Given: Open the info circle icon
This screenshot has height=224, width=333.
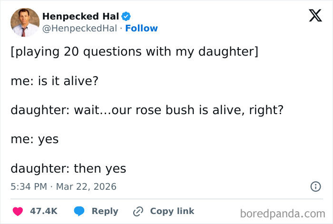Looking at the screenshot, I should [315, 187].
